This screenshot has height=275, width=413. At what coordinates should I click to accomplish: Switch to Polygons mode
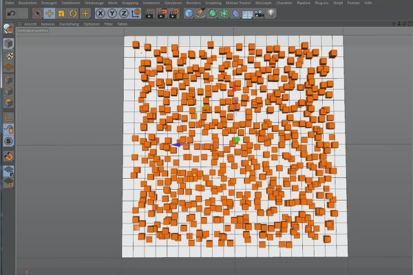point(8,102)
